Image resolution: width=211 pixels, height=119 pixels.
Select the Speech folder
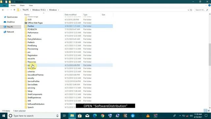31,107
